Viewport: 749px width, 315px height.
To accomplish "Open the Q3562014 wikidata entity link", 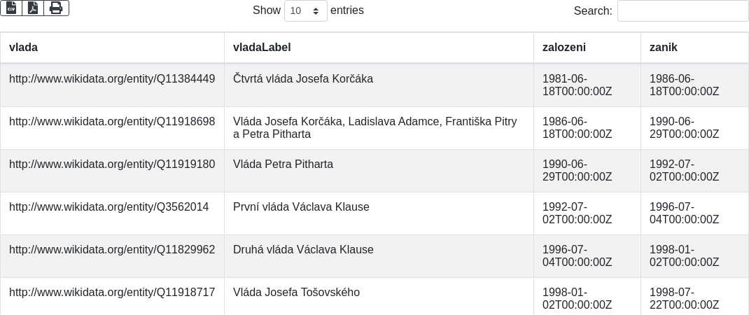I will pos(108,207).
